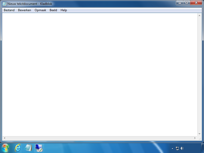
Task: Click the vertical scrollbar up arrow
Action: (199, 16)
